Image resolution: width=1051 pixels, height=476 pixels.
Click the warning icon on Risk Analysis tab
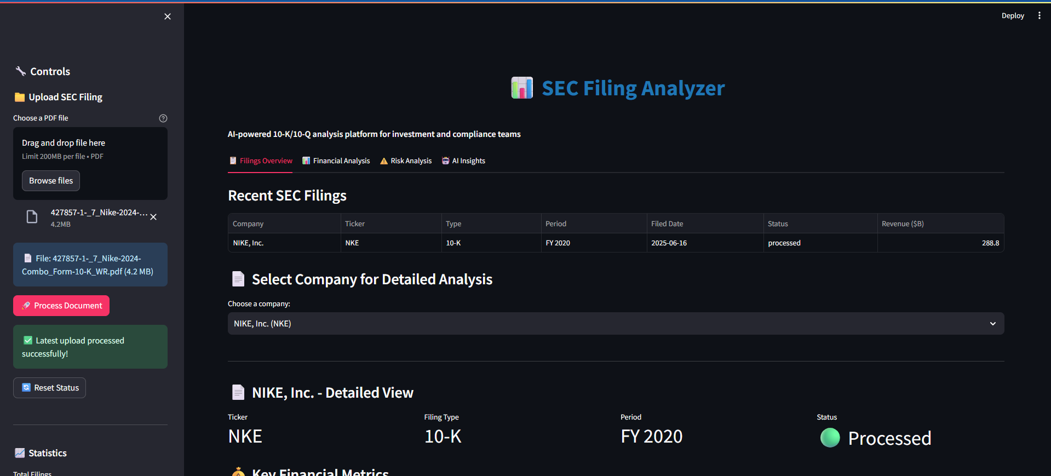(384, 161)
